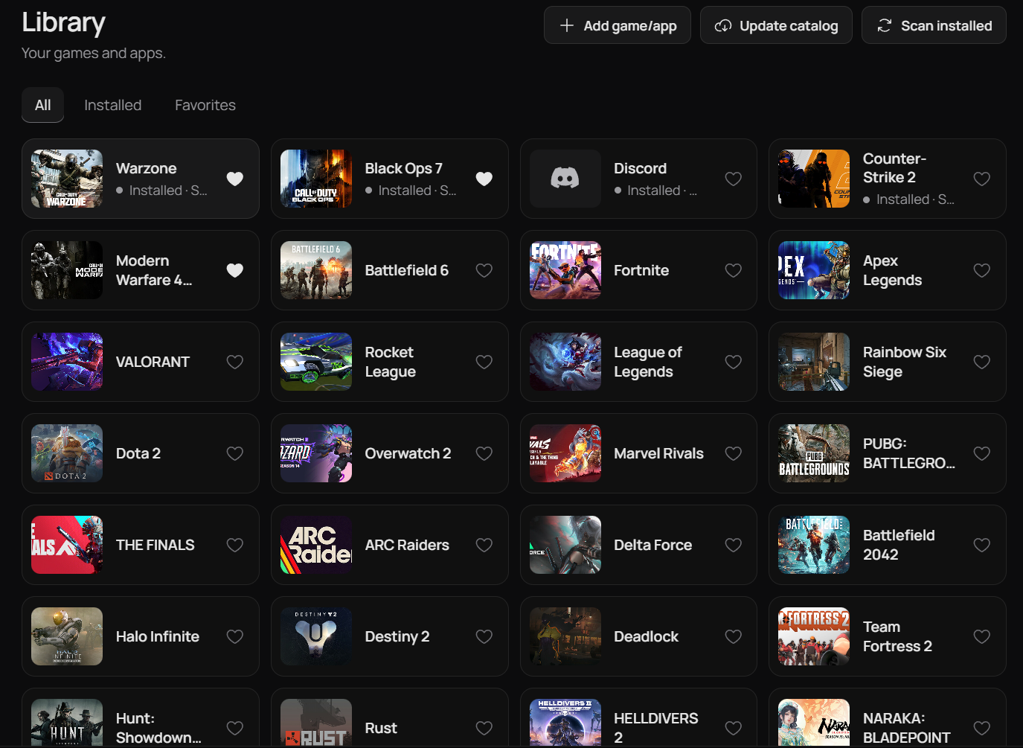The image size is (1023, 748).
Task: Open the Discord logo thumbnail
Action: [565, 179]
